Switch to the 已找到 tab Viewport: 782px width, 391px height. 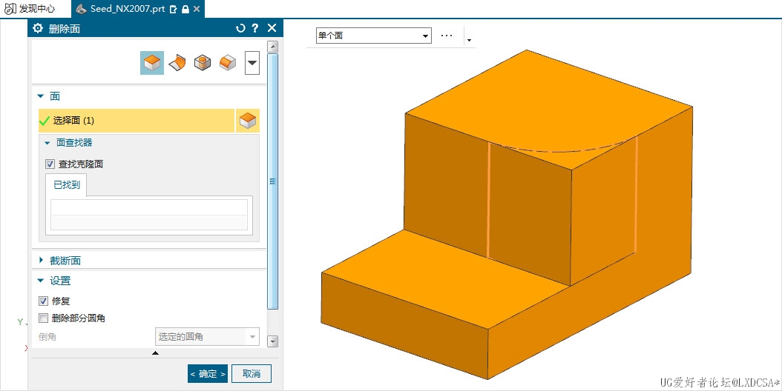pyautogui.click(x=66, y=185)
